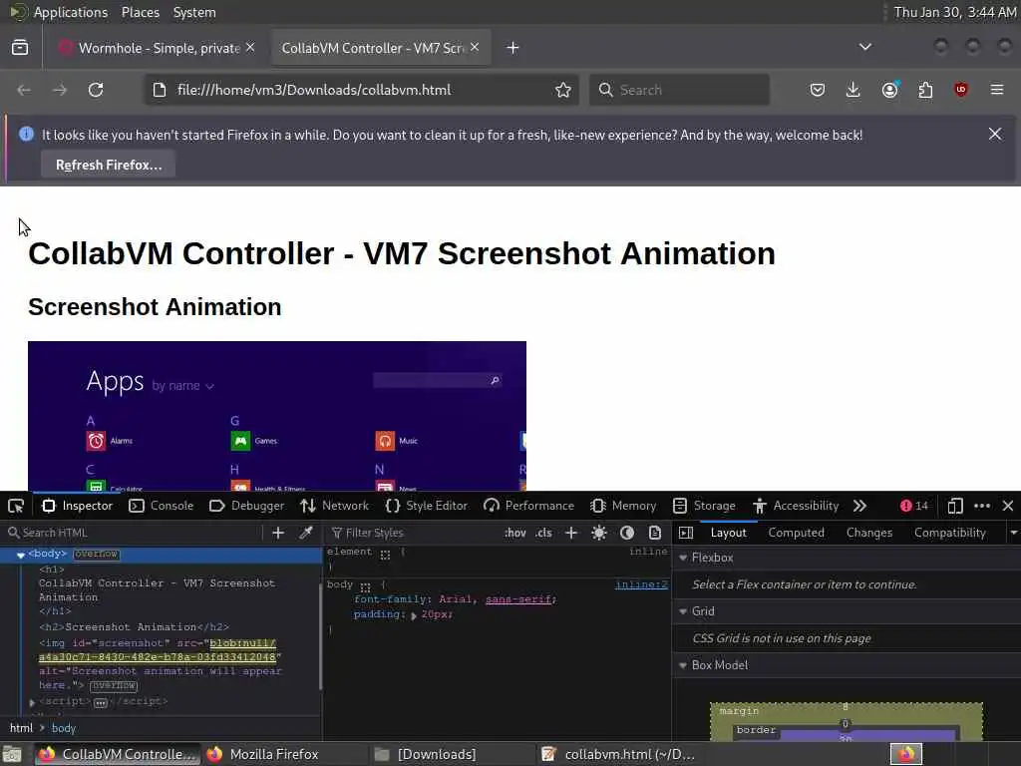Open a new tab with the plus icon
1021x766 pixels.
[513, 48]
